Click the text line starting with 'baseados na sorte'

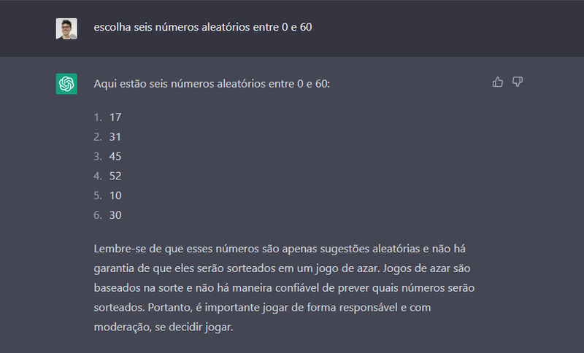click(284, 288)
